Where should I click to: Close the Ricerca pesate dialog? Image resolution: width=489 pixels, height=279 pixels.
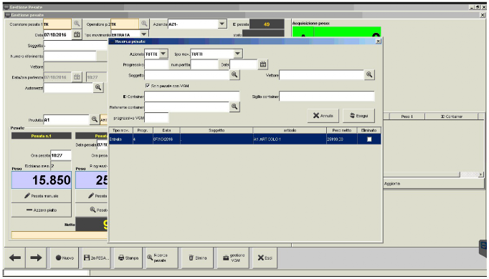(x=378, y=41)
